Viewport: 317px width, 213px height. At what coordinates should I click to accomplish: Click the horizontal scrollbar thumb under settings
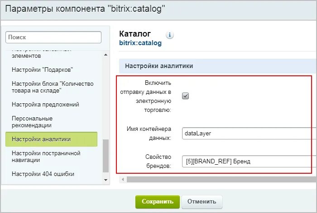[x=221, y=179]
